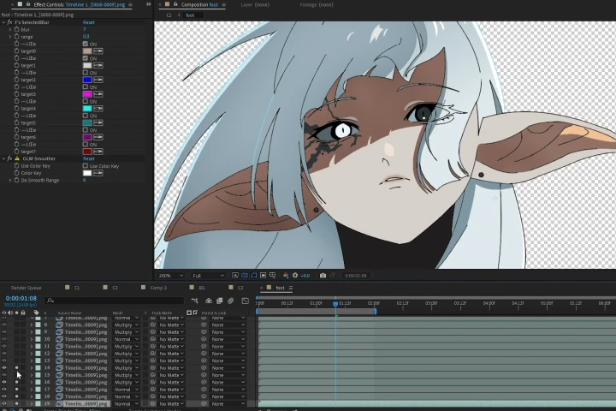Take a snapshot with the camera icon
Screen dimensions: 616x411
[x=323, y=276]
